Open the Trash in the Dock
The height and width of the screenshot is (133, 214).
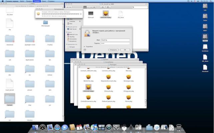179,127
